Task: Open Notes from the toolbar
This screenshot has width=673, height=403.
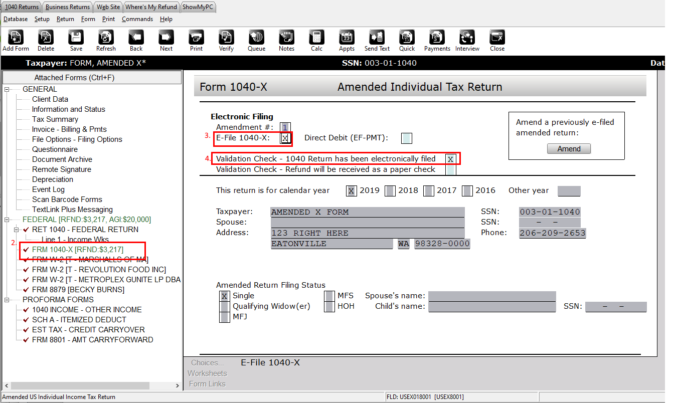Action: coord(286,38)
